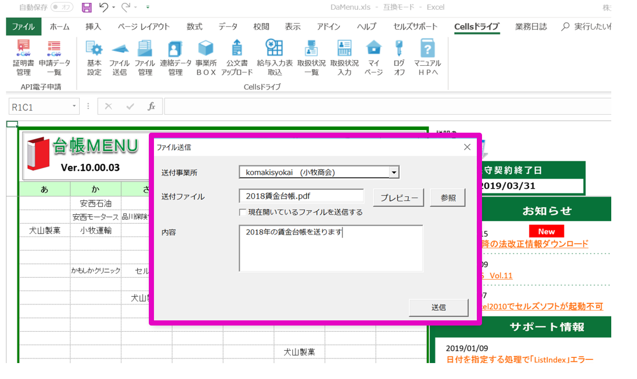
Task: Open the Undo history dropdown arrow
Action: (114, 8)
